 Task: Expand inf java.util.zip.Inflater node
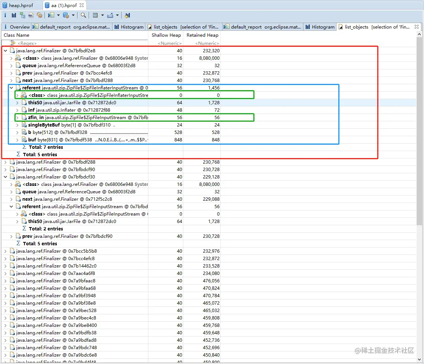pos(17,110)
